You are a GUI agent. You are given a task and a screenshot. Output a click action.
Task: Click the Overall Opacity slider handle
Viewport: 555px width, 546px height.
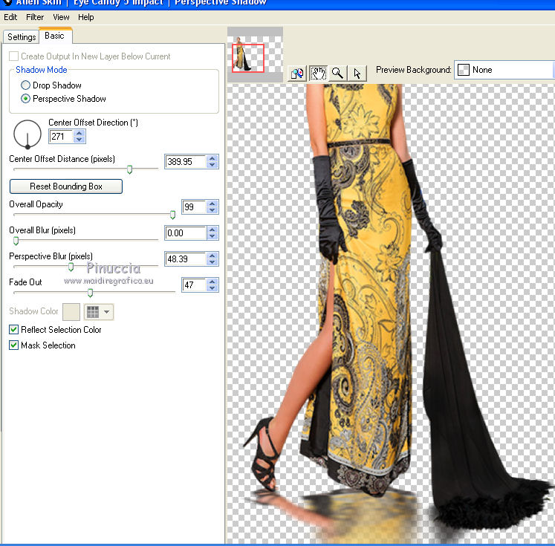tap(172, 215)
